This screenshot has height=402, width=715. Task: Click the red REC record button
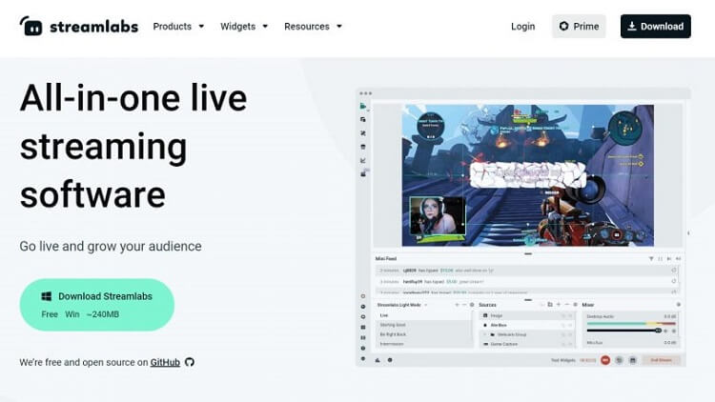point(605,360)
